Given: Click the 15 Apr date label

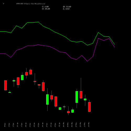Looking at the screenshot, I should [x=13, y=125].
